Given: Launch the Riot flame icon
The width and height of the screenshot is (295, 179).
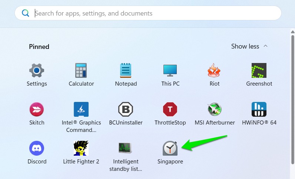Looking at the screenshot, I should [214, 70].
